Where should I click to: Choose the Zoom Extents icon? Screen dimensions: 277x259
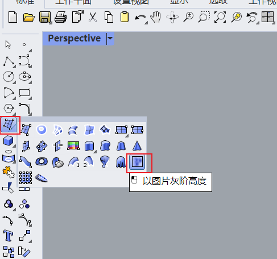tap(220, 17)
